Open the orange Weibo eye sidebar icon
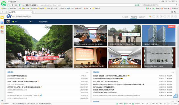 pos(2,27)
